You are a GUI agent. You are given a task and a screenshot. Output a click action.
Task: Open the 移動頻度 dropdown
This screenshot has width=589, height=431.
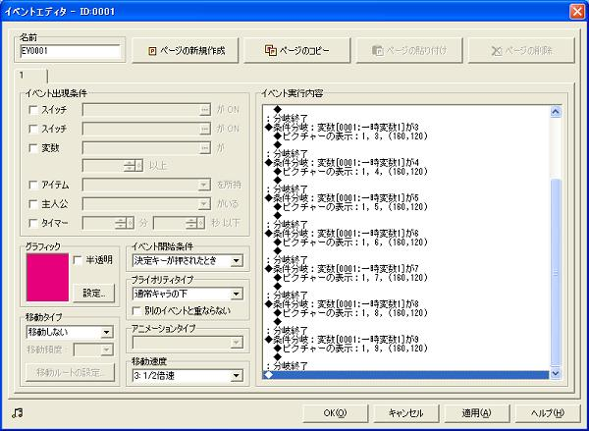pos(107,350)
